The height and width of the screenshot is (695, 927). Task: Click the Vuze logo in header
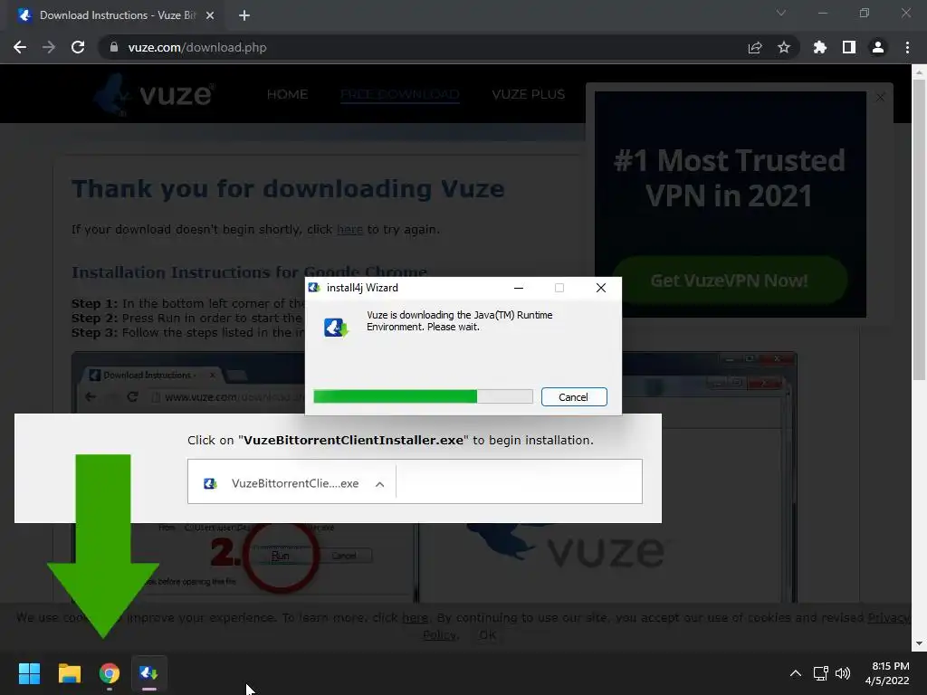coord(154,94)
